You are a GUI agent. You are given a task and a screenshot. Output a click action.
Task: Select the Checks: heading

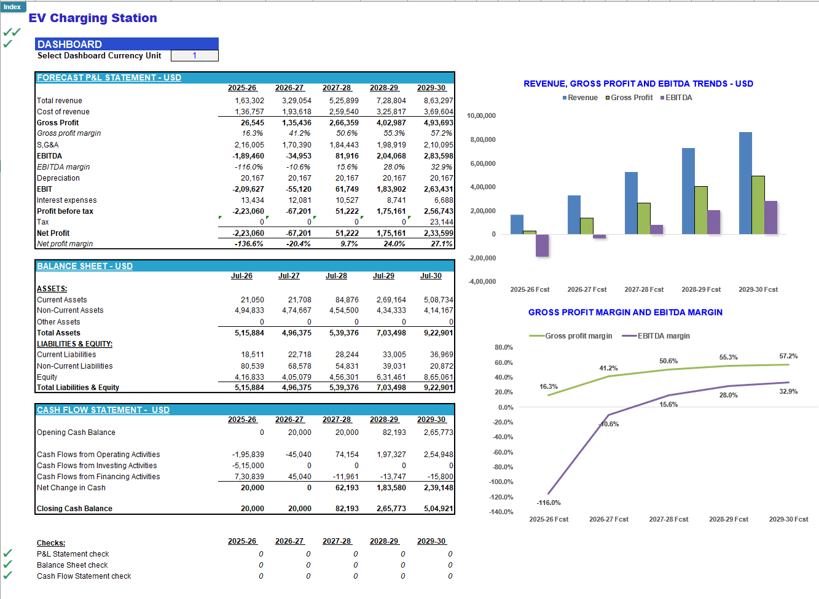point(51,543)
